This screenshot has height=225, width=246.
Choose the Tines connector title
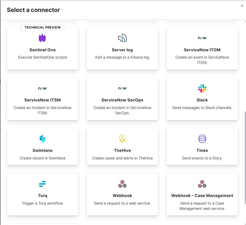click(x=202, y=150)
